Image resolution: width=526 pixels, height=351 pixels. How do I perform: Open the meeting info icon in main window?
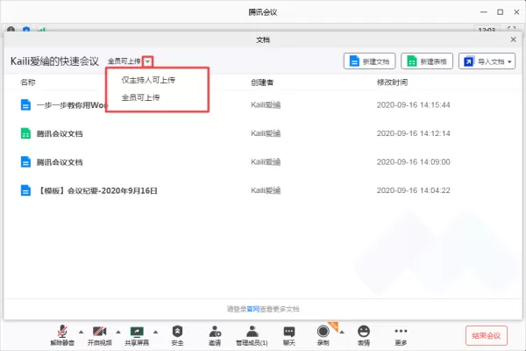[x=11, y=29]
